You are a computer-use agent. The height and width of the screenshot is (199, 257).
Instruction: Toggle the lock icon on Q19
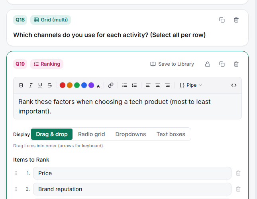(x=208, y=64)
